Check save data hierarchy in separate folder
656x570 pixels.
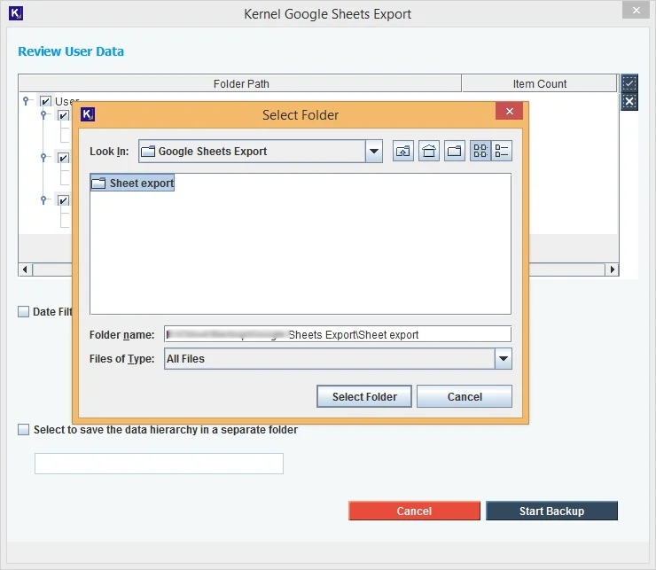pos(24,430)
